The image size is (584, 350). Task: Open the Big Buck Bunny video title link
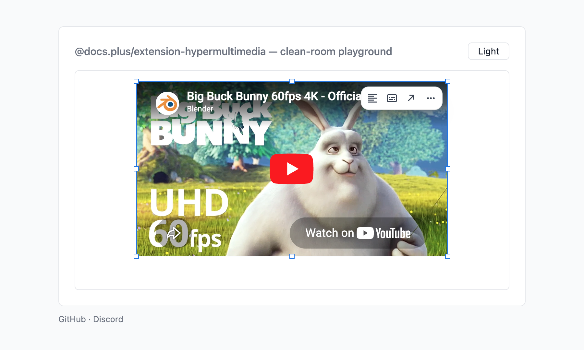[274, 96]
